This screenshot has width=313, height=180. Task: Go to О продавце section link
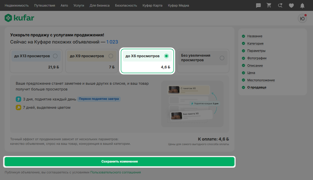257,87
